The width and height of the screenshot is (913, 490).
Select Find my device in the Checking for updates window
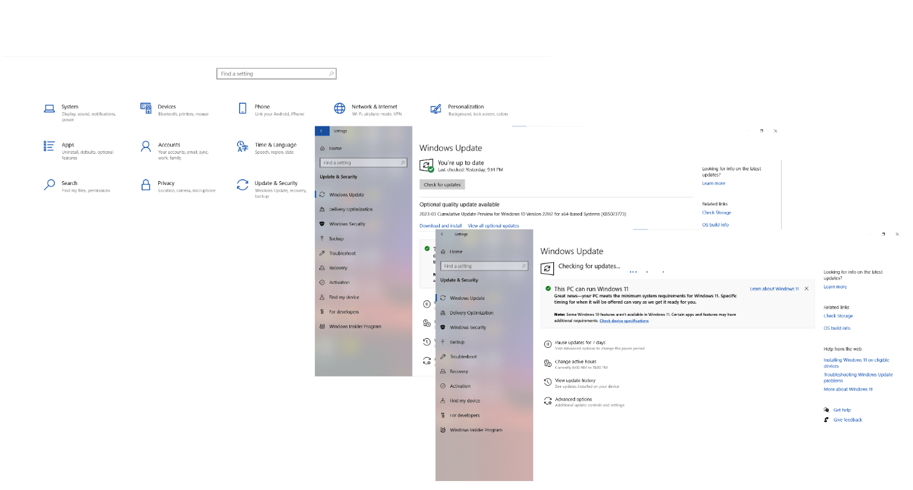pyautogui.click(x=464, y=401)
